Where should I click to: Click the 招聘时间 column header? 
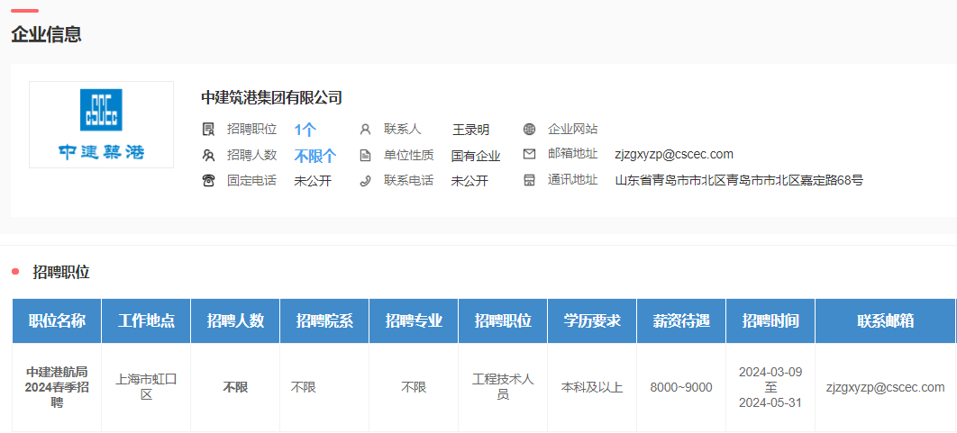[770, 320]
